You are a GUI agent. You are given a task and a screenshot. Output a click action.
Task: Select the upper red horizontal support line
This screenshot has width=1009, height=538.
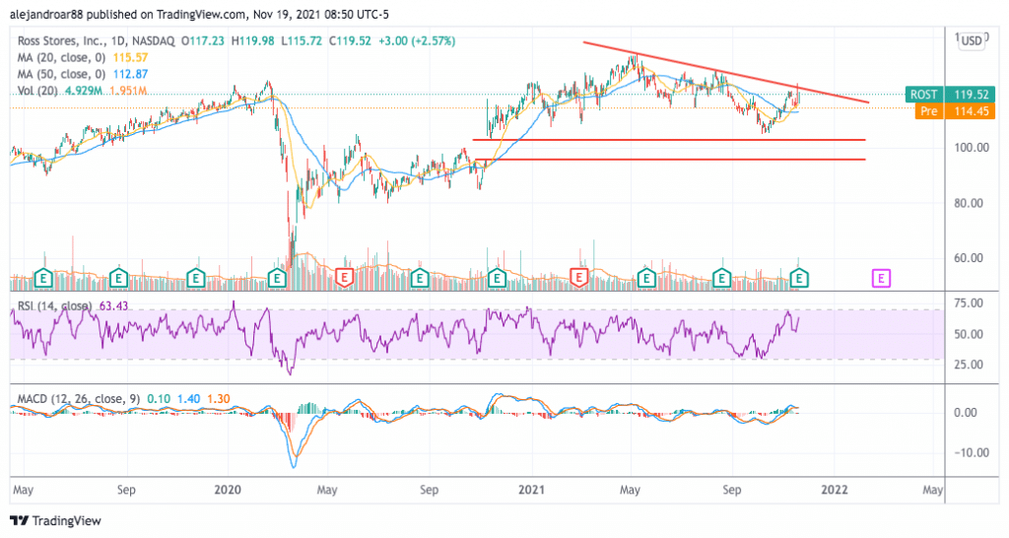coord(669,140)
